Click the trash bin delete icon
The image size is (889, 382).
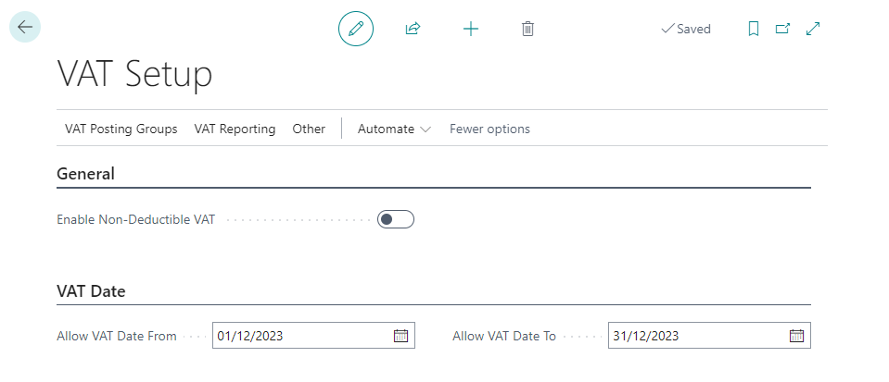pos(527,29)
